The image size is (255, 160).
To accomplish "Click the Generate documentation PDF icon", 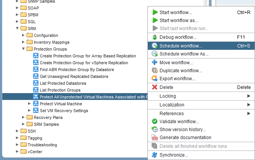I will point(155,138).
